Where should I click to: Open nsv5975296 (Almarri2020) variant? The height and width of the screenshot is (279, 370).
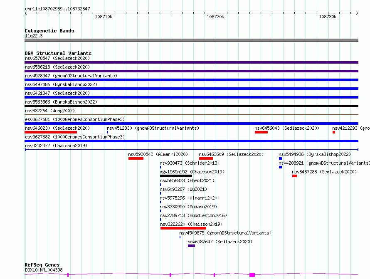coord(190,198)
